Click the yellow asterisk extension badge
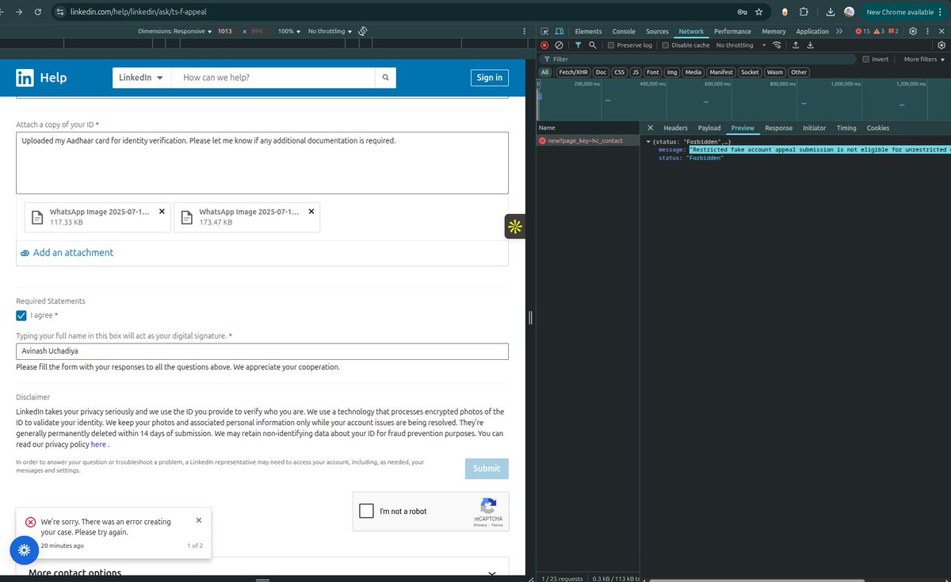Viewport: 951px width, 582px height. pos(514,227)
